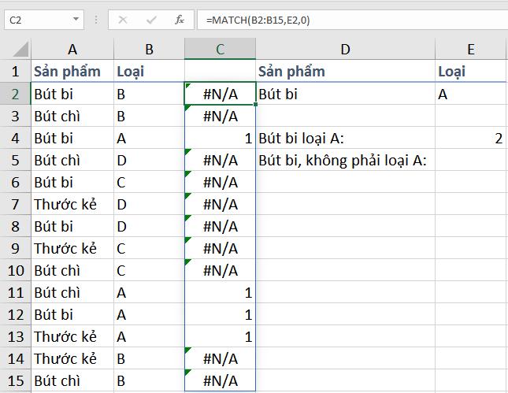
Task: Select row 15 header
Action: pos(15,381)
